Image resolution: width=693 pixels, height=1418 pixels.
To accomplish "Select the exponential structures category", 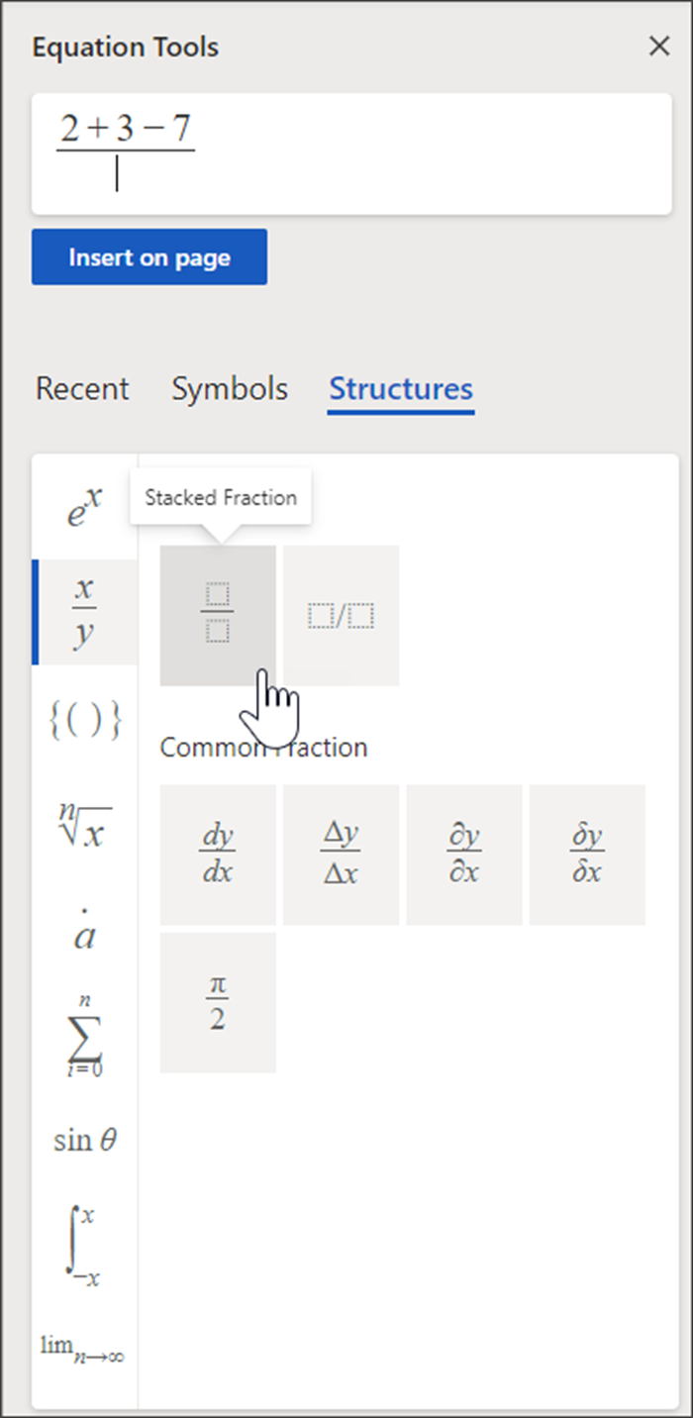I will pyautogui.click(x=84, y=505).
